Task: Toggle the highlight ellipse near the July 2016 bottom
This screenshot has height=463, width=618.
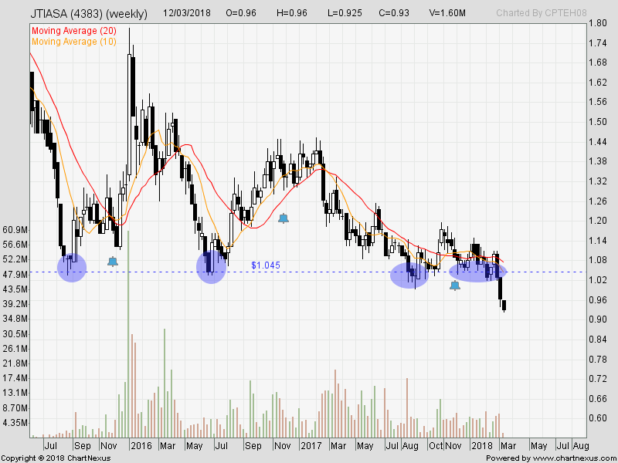Action: click(x=210, y=268)
